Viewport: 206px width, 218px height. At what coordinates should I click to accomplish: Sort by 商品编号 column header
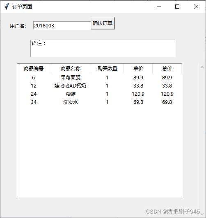34,69
